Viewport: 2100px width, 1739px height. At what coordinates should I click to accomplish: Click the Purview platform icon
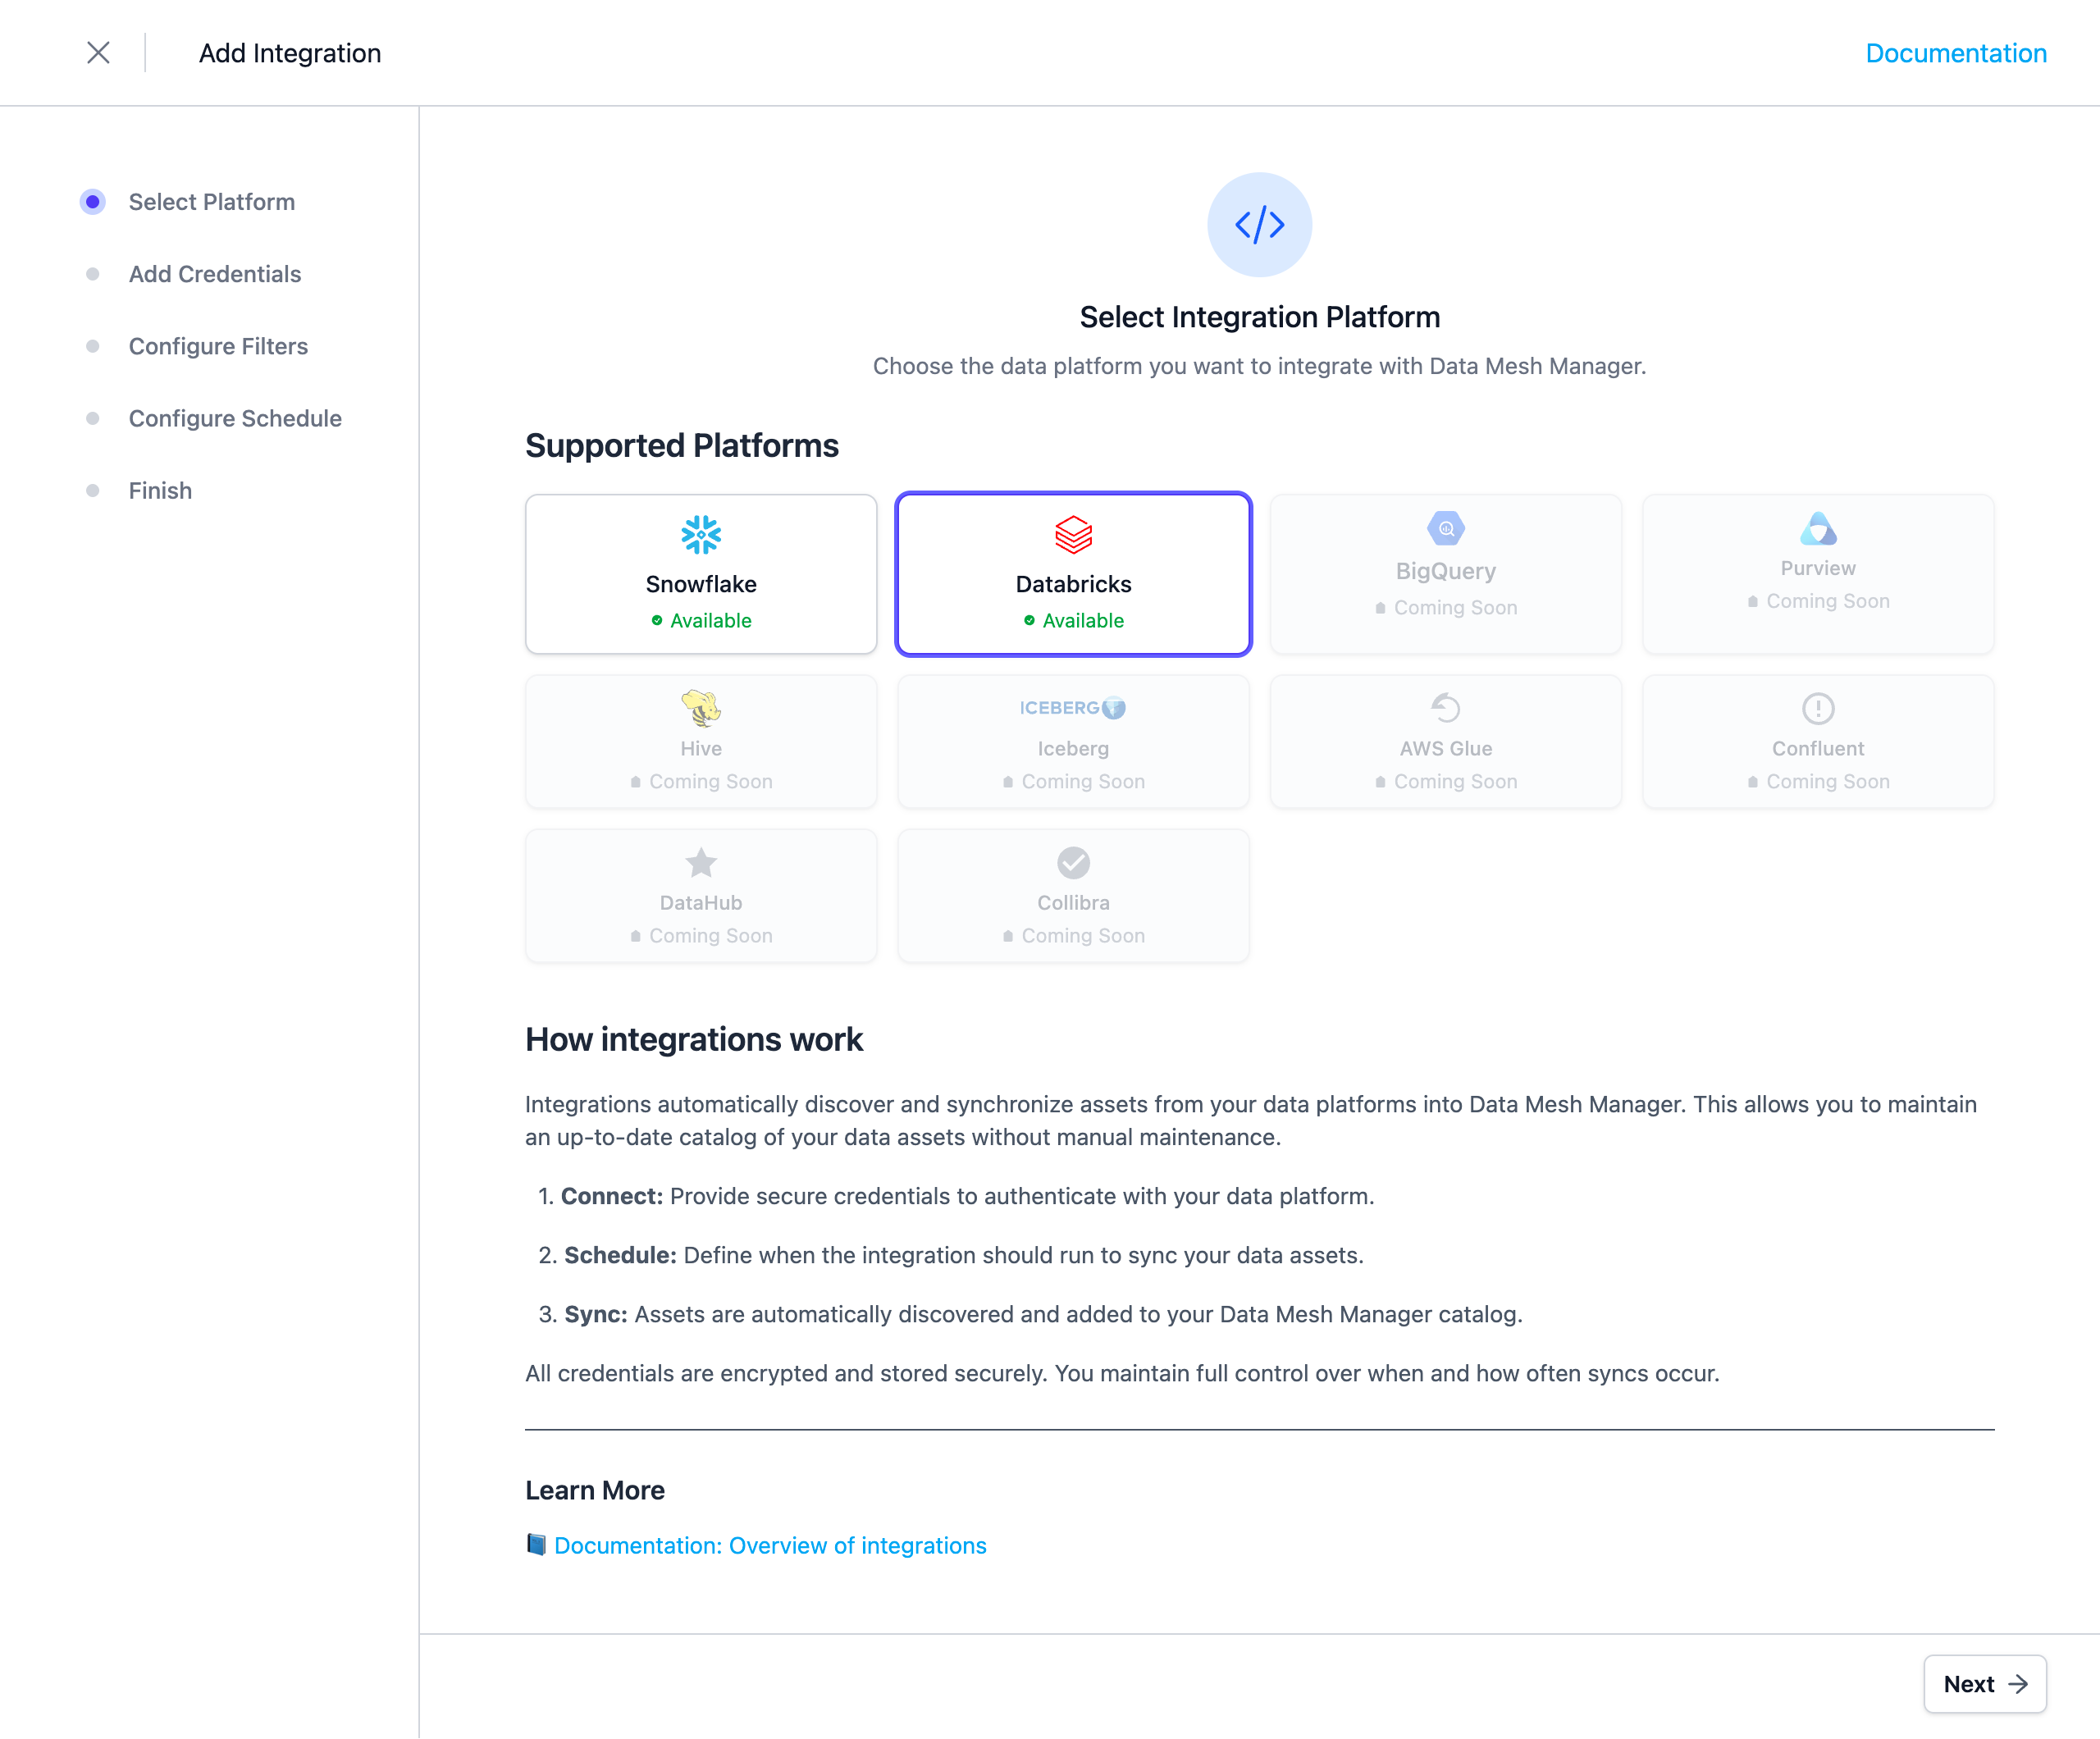(x=1818, y=528)
